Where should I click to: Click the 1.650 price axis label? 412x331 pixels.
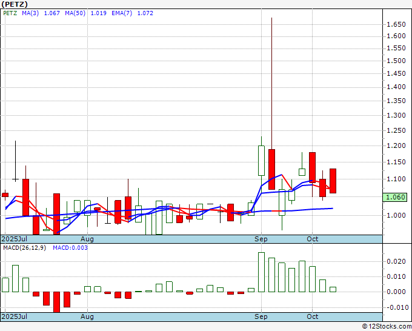pos(396,25)
